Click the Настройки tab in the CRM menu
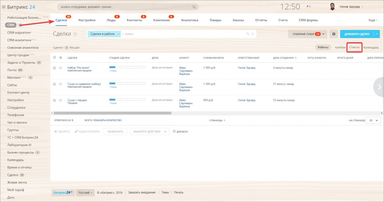Screen dimensions: 384x202 [87, 20]
